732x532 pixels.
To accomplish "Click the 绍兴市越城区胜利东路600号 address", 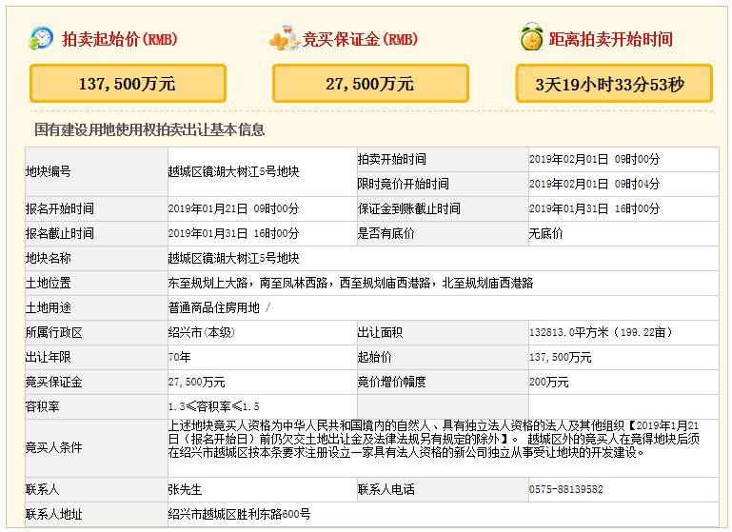I will (239, 514).
